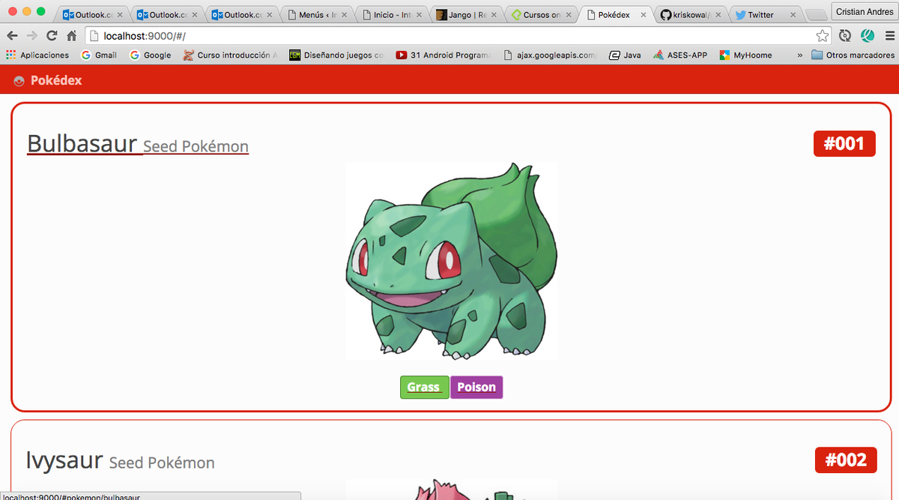Viewport: 899px width, 500px height.
Task: Close the Jango tab
Action: pyautogui.click(x=494, y=14)
